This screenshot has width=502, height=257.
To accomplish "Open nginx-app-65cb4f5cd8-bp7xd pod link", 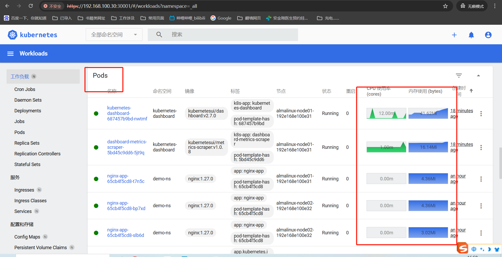I will click(126, 206).
